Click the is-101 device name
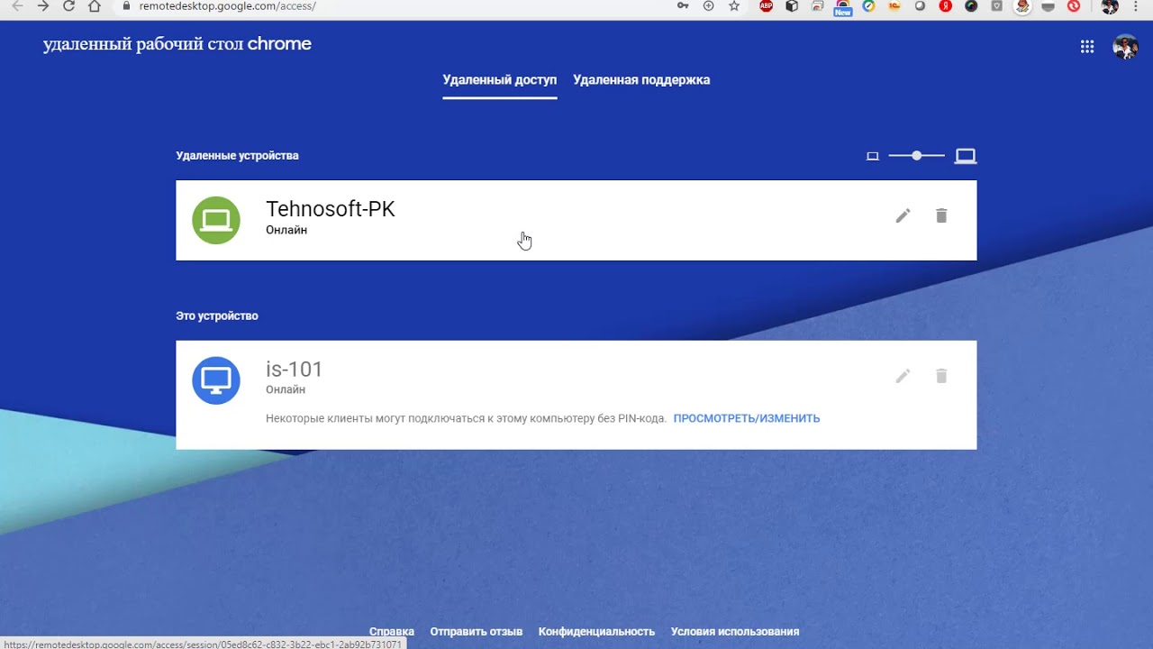 [x=295, y=370]
